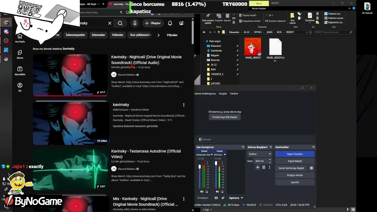Open YouTube notifications bell
This screenshot has width=377, height=212.
[170, 23]
